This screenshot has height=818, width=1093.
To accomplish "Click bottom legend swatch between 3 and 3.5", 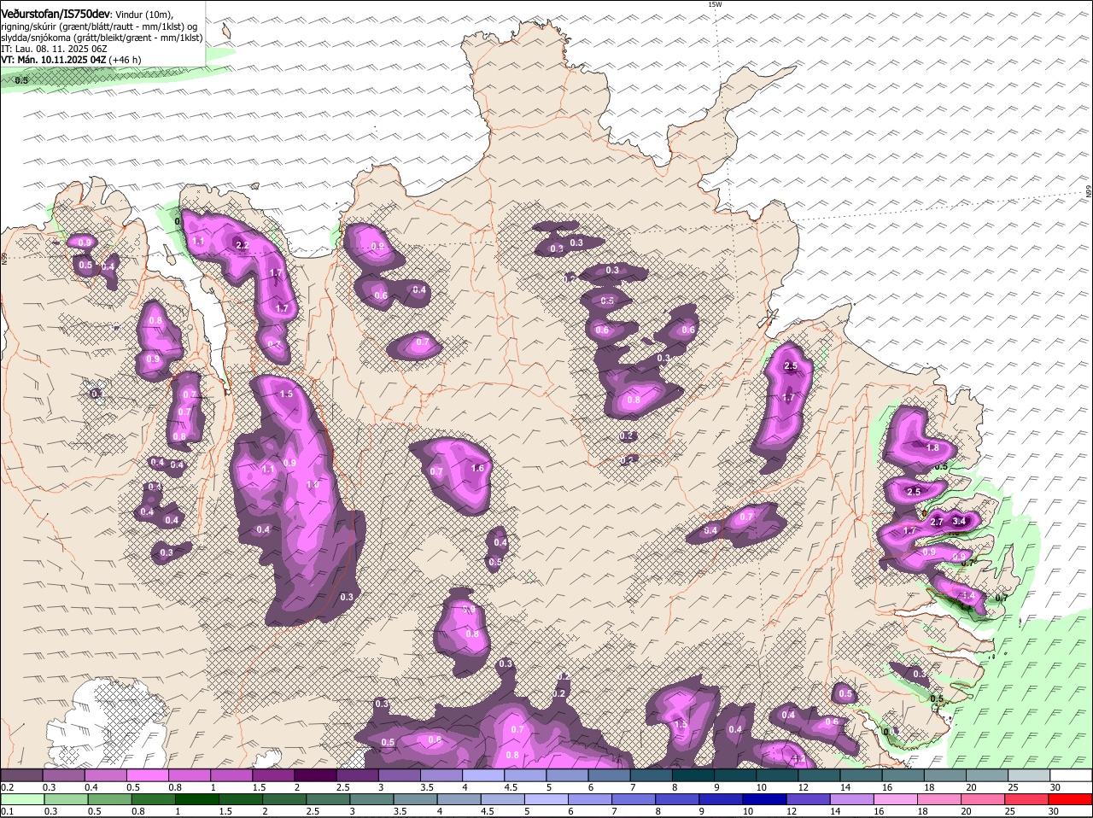I will [371, 800].
